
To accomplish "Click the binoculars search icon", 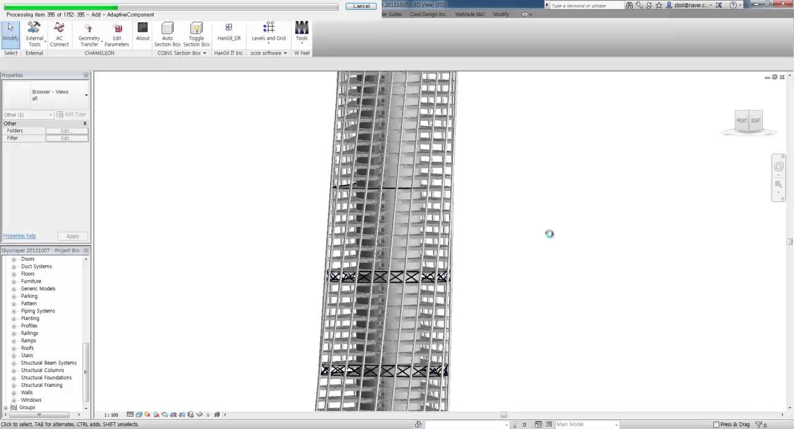I will [629, 5].
